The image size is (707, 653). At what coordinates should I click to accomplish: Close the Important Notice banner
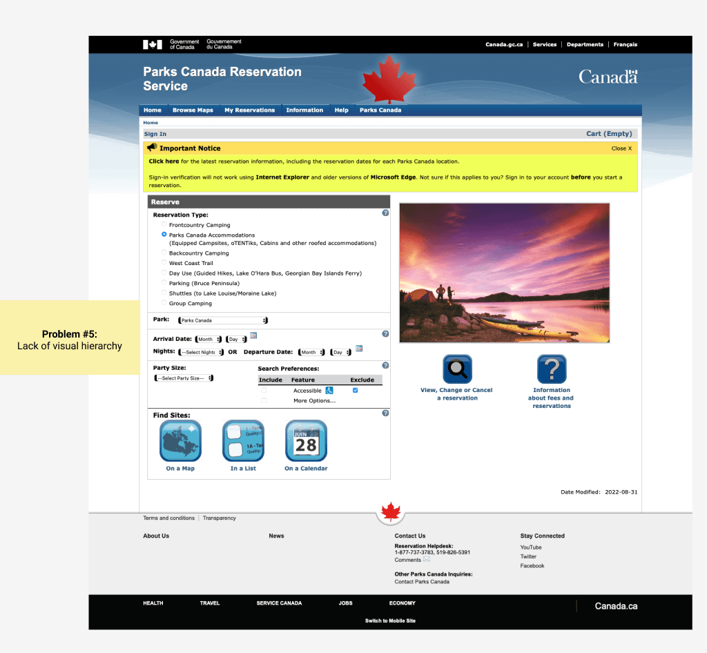(x=622, y=148)
